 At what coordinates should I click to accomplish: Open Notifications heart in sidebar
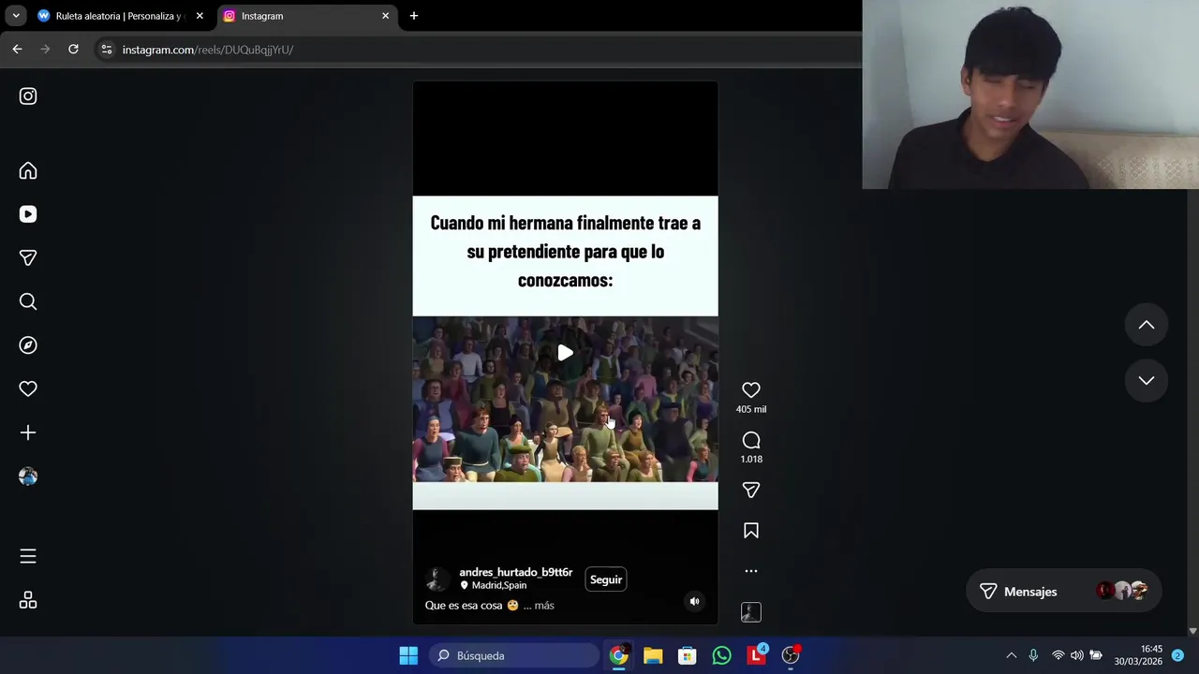[x=28, y=388]
